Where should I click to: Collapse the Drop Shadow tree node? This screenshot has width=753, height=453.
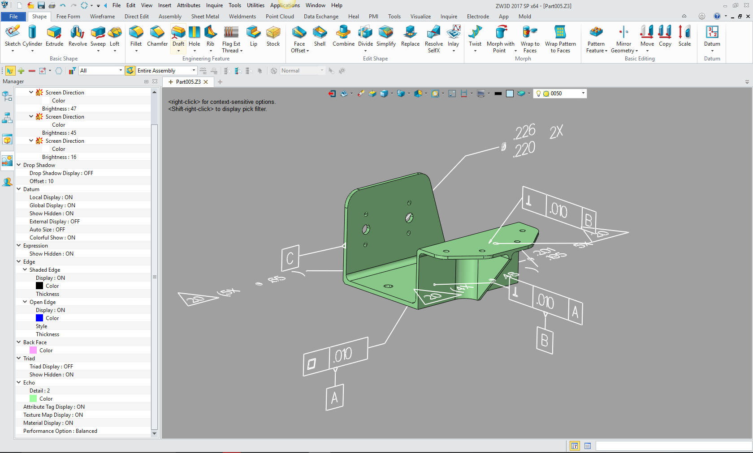coord(19,165)
